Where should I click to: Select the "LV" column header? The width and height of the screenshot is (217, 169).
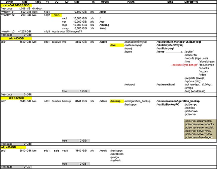coord(67,2)
